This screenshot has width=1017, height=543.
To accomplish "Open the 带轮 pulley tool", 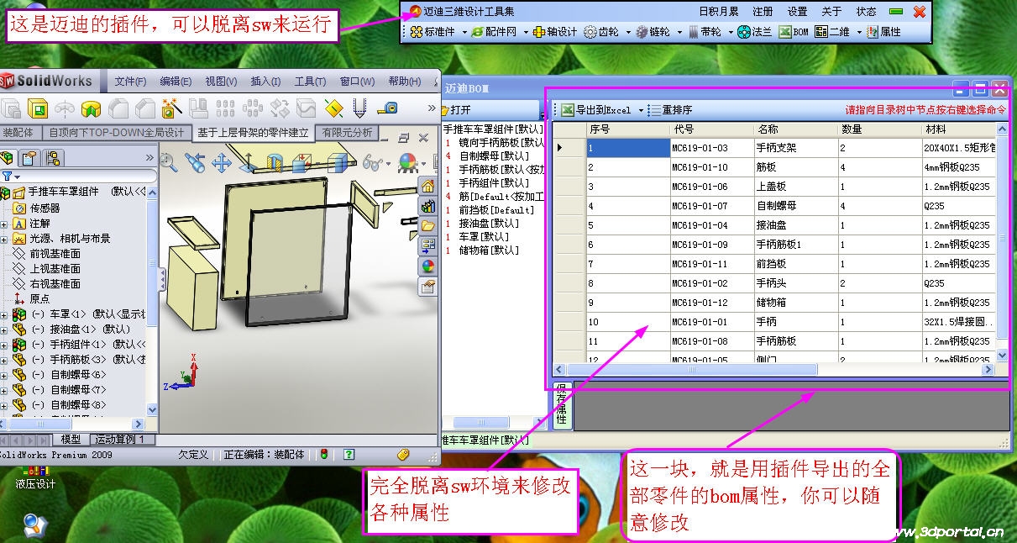I will click(704, 32).
